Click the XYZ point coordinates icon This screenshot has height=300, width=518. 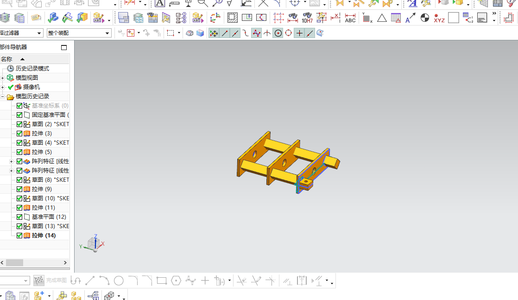click(x=439, y=18)
